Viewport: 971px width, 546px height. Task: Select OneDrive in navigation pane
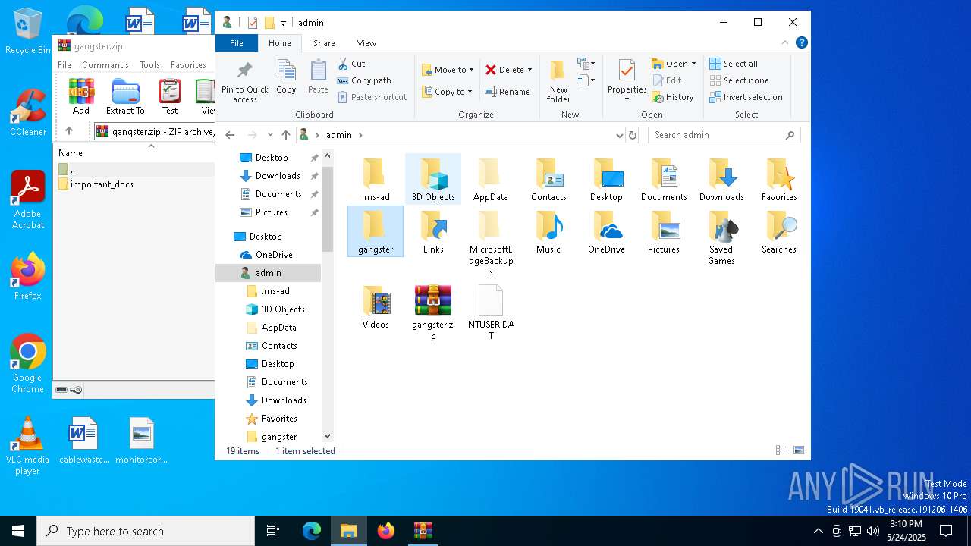tap(274, 254)
